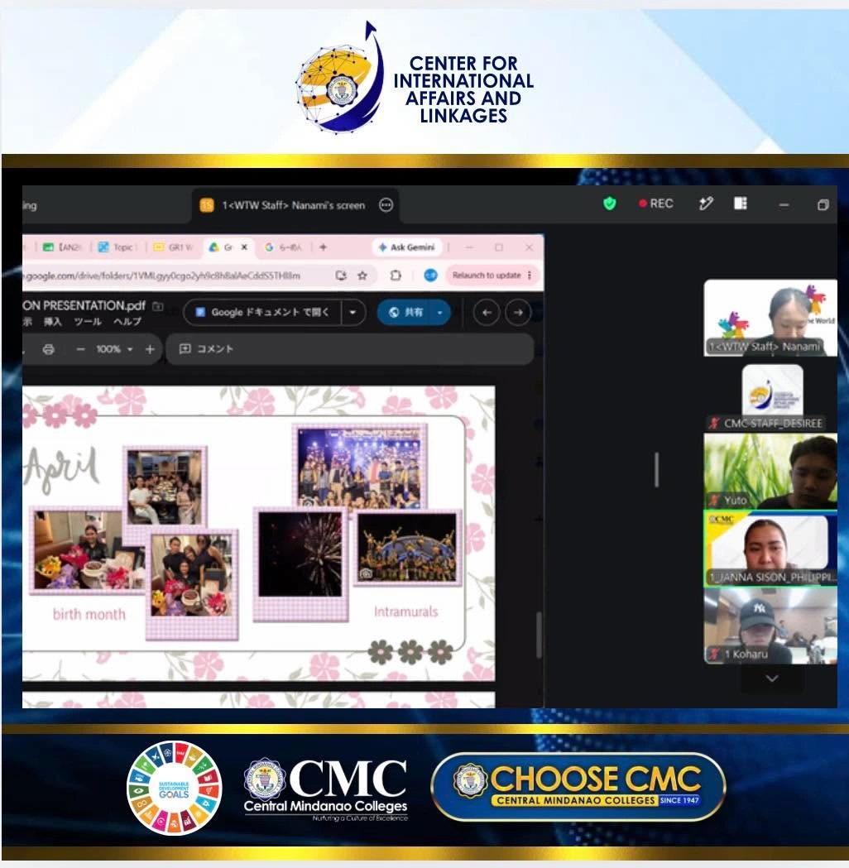The image size is (849, 868).
Task: Zoom in with the plus icon
Action: pyautogui.click(x=150, y=349)
